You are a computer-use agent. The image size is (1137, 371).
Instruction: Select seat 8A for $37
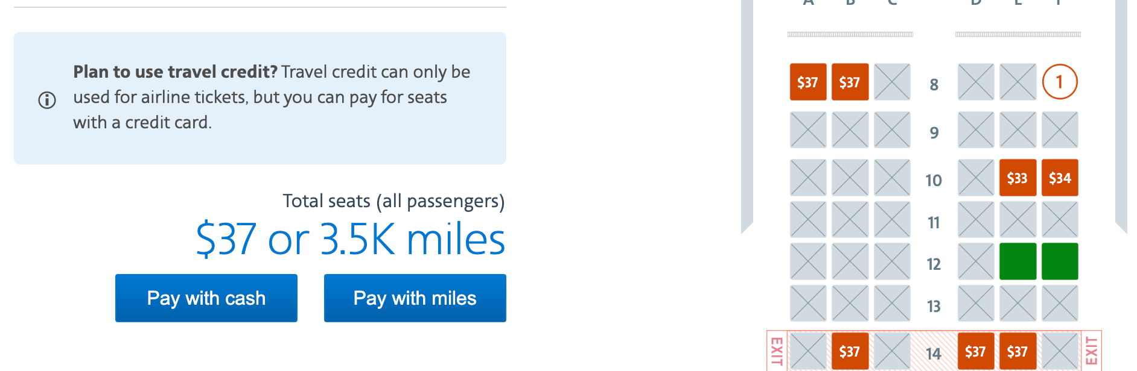click(x=807, y=83)
